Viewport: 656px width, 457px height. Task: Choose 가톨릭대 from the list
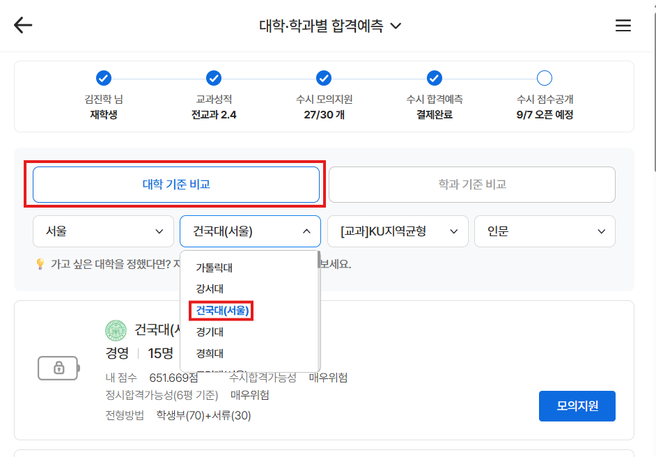click(x=214, y=268)
